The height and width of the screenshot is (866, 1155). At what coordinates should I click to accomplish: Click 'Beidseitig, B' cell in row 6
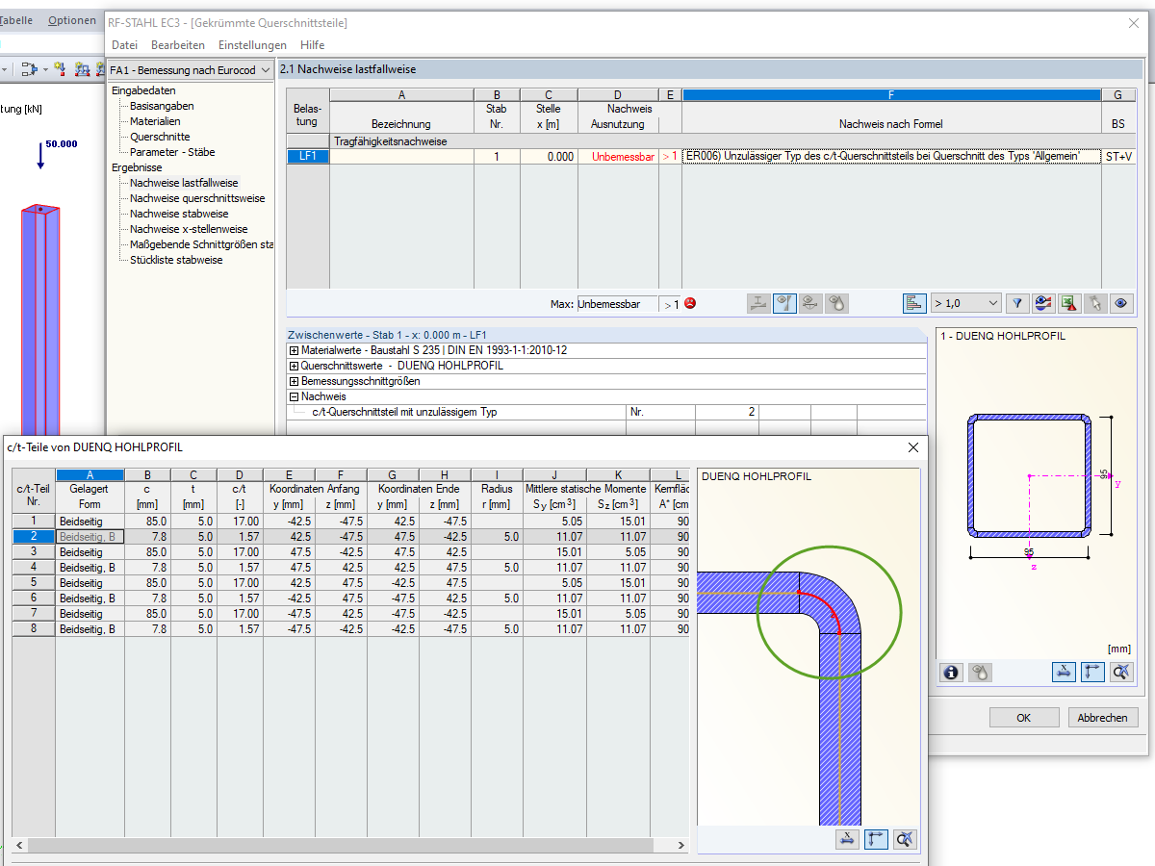[90, 598]
